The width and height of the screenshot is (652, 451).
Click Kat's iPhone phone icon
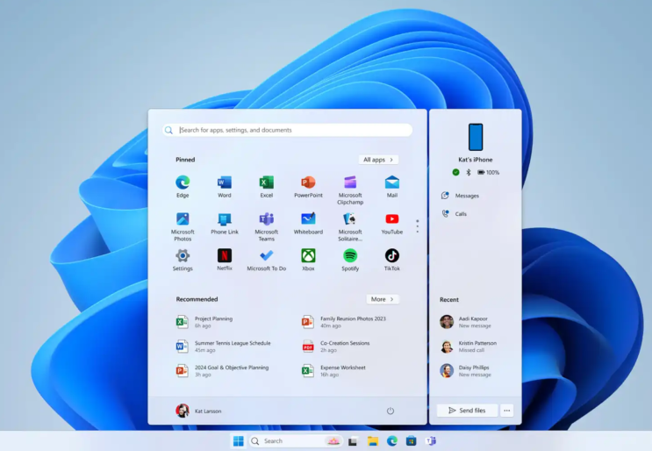476,137
